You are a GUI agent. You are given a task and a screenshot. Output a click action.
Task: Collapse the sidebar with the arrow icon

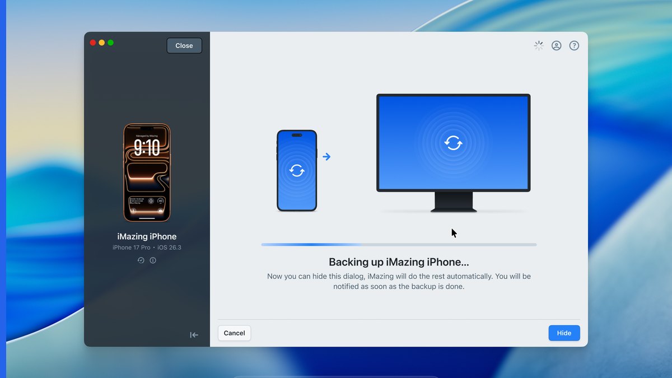click(194, 335)
